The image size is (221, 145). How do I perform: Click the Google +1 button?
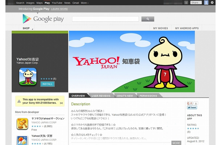(190, 103)
